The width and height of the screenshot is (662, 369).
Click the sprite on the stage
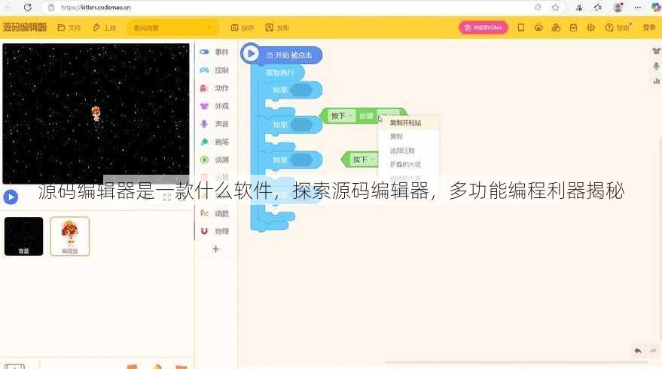[x=96, y=114]
